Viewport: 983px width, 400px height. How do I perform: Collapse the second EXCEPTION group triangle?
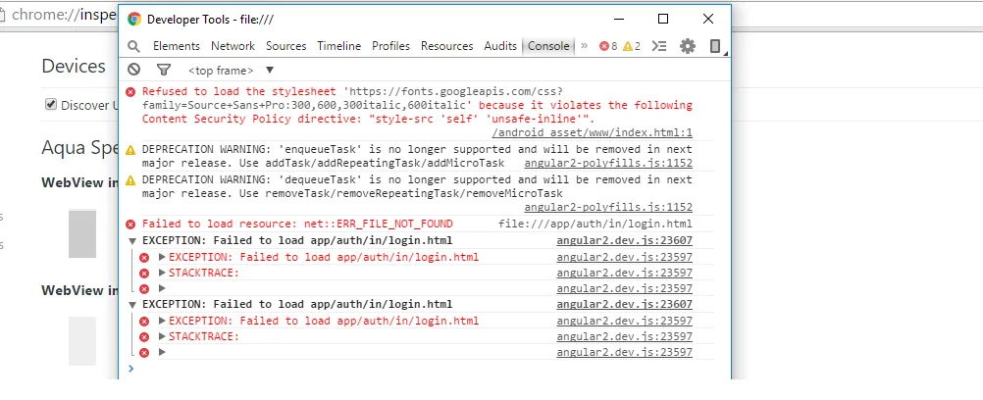pos(132,305)
